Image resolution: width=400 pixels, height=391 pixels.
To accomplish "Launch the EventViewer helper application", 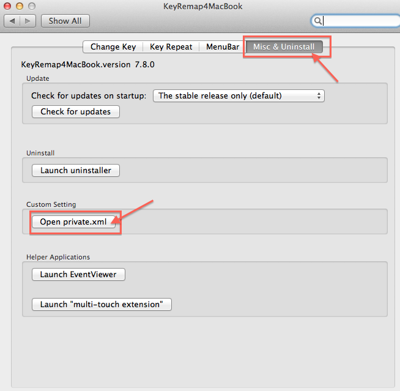I will (x=78, y=275).
